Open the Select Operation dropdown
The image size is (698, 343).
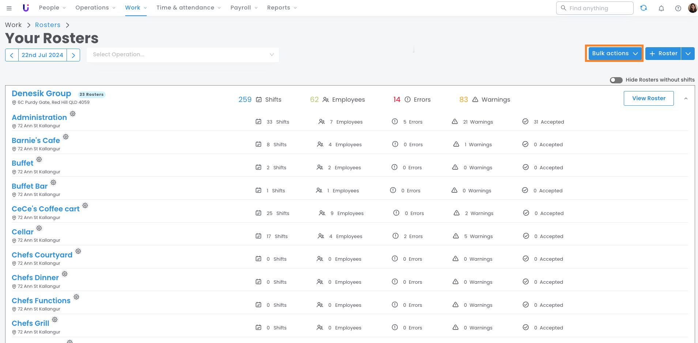pyautogui.click(x=183, y=54)
